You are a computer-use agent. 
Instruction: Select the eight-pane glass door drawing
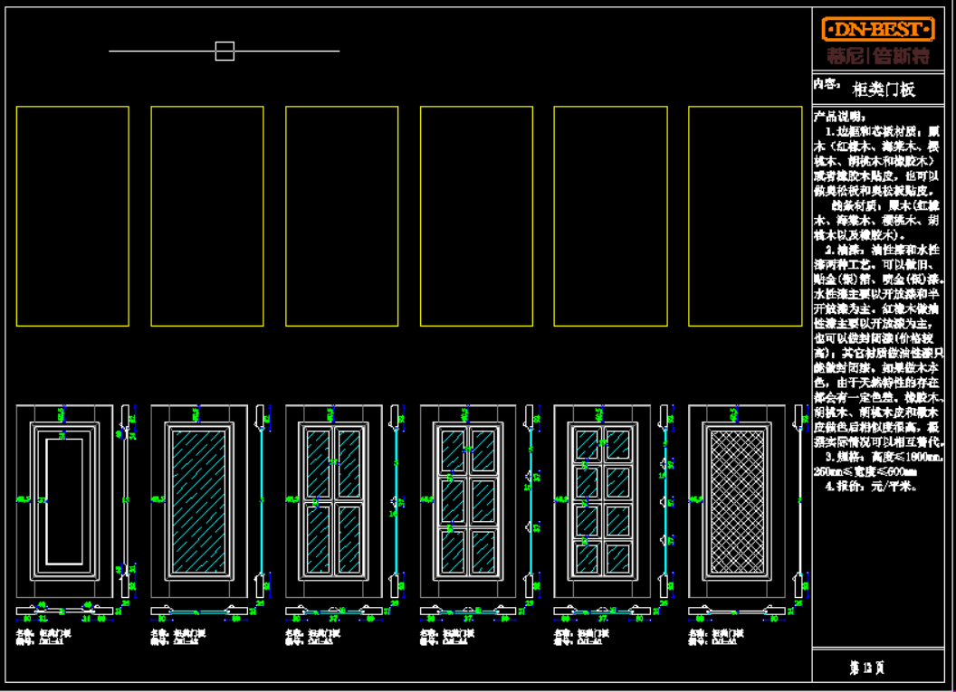click(x=602, y=500)
